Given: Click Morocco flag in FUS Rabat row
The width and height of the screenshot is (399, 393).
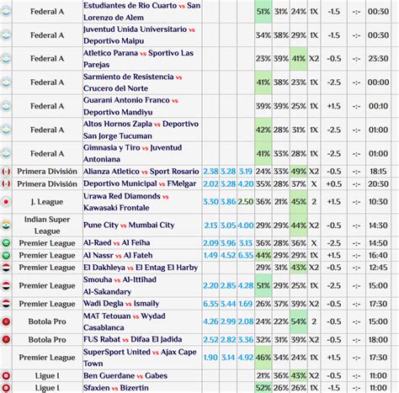Looking at the screenshot, I should pyautogui.click(x=6, y=339).
